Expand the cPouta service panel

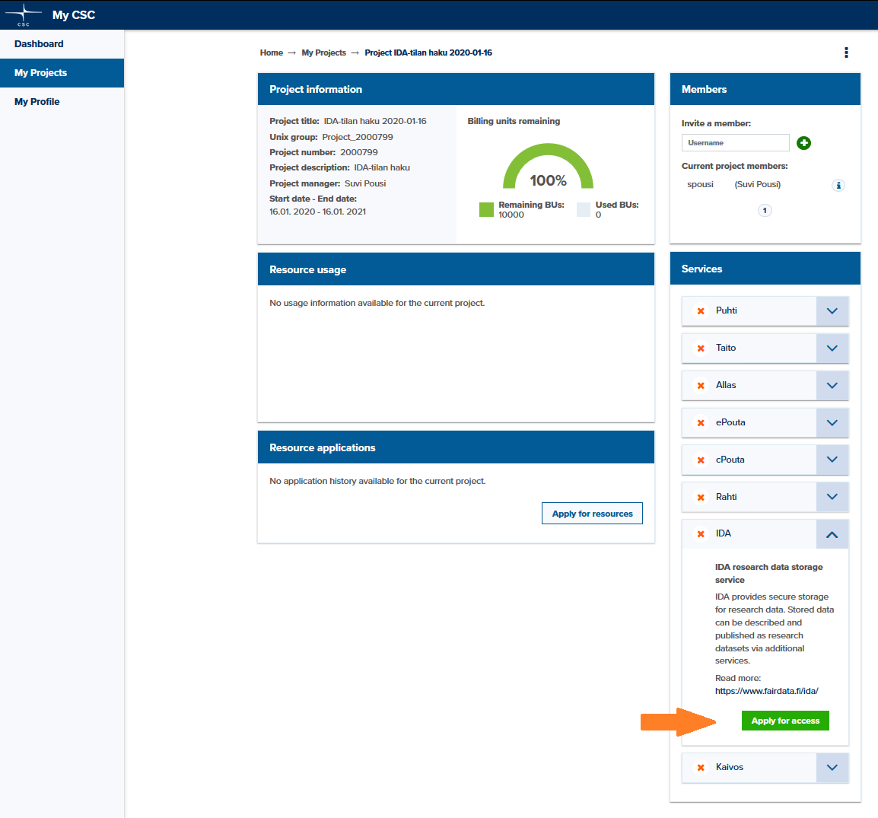point(832,460)
